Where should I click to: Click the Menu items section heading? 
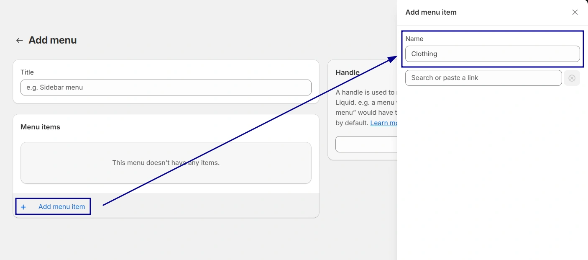pos(40,127)
